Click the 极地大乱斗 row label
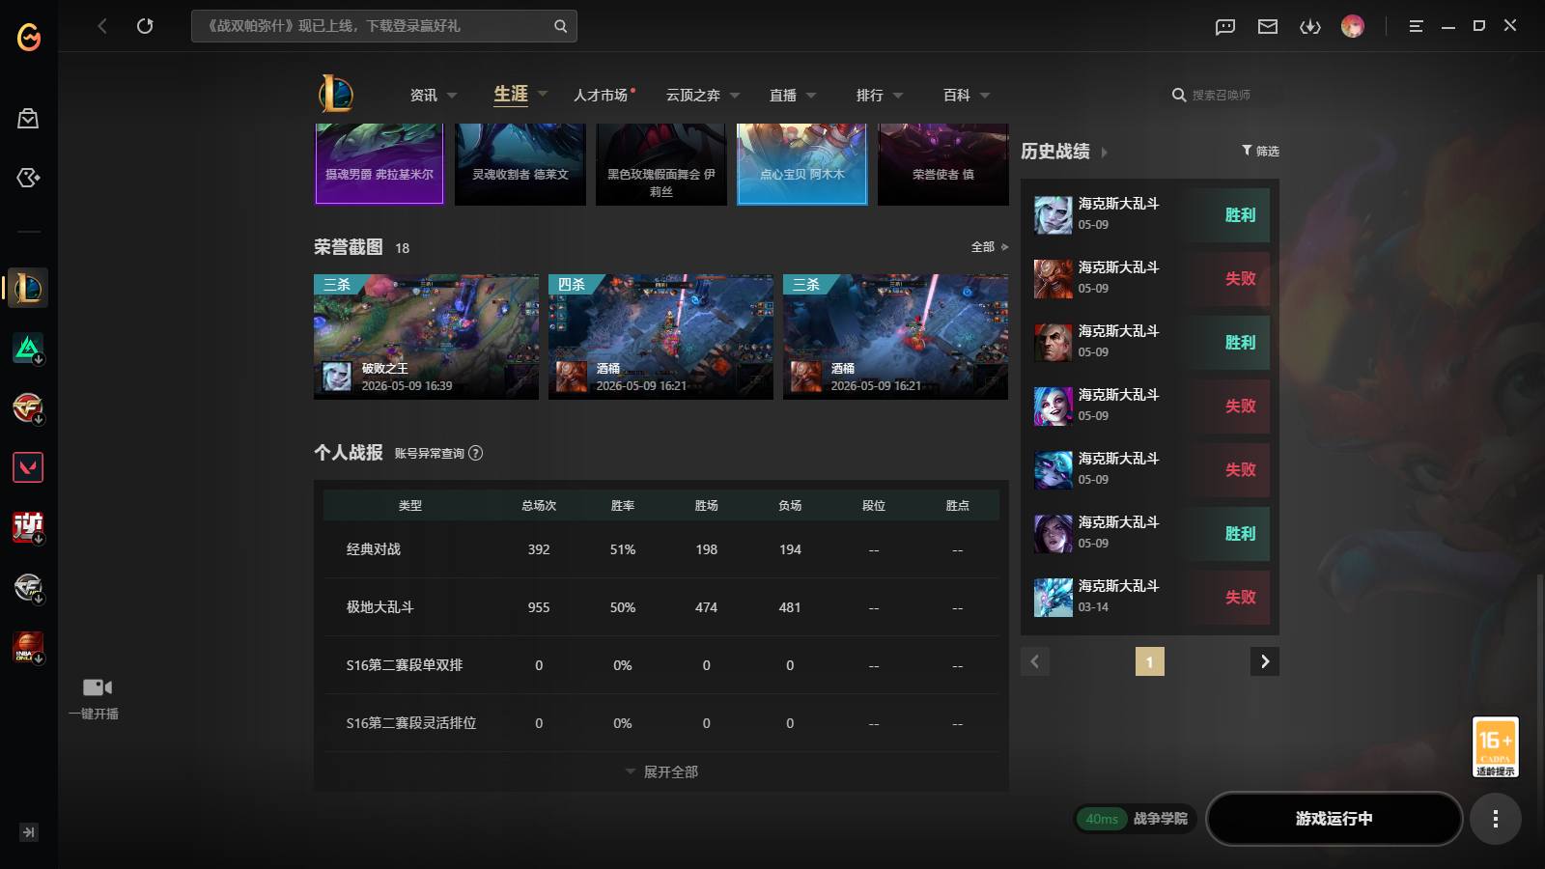This screenshot has width=1545, height=869. click(x=379, y=607)
